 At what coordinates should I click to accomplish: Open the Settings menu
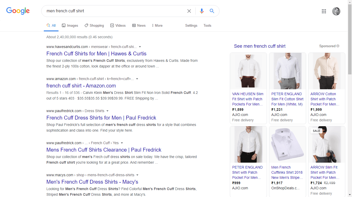tap(191, 26)
